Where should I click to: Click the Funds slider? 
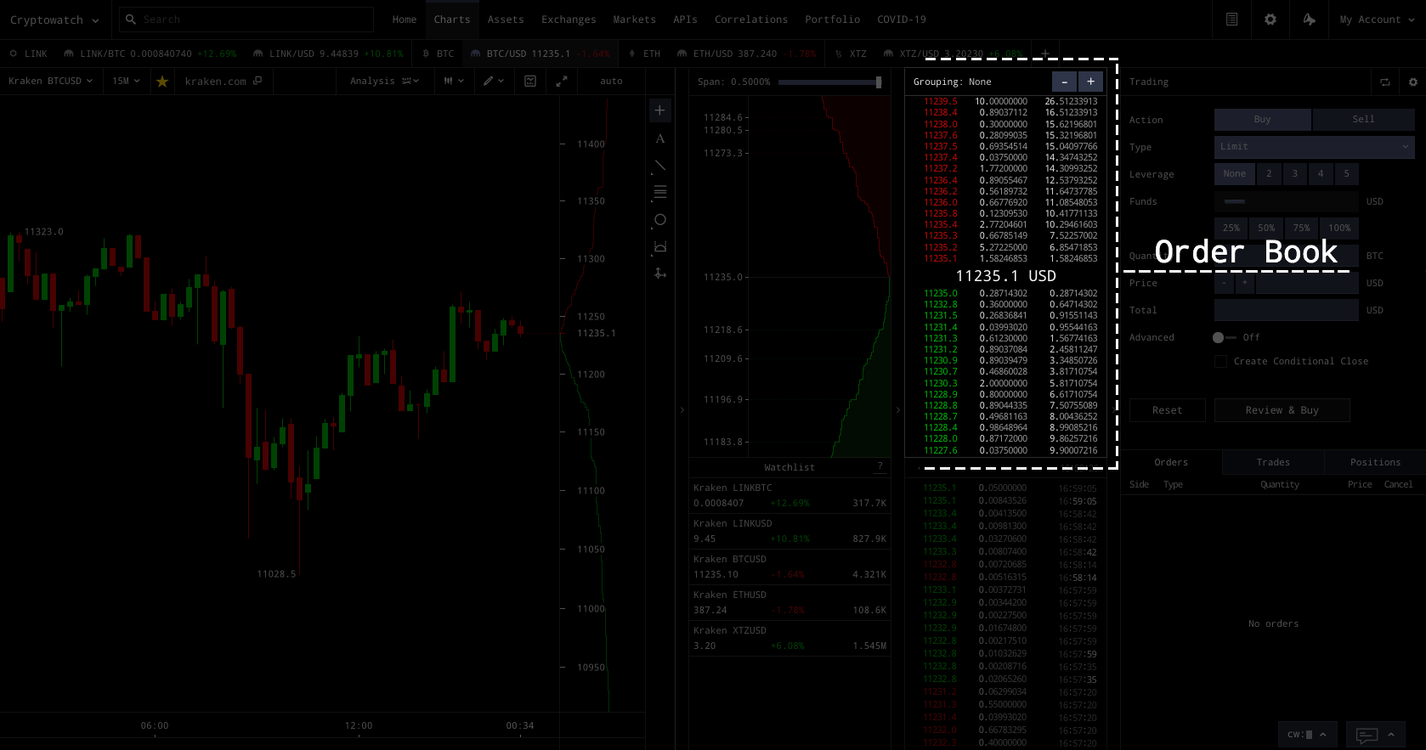point(1287,201)
